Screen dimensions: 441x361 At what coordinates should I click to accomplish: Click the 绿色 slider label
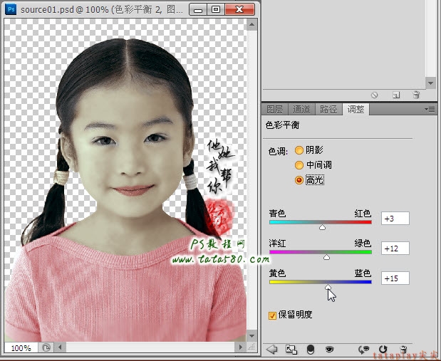coord(363,244)
